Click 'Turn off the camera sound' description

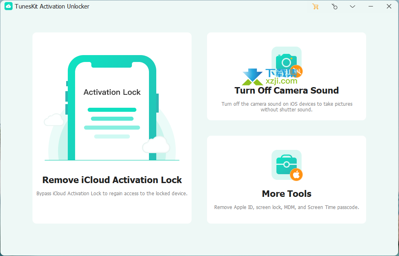287,107
